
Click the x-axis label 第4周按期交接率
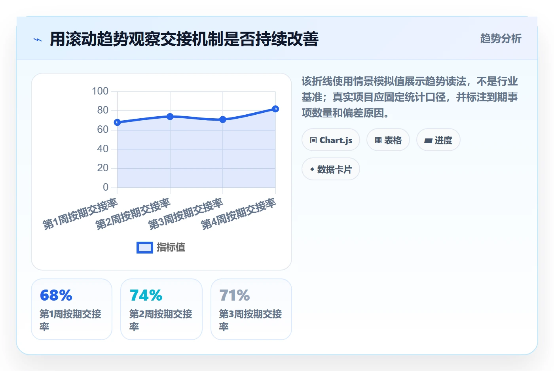tap(238, 214)
